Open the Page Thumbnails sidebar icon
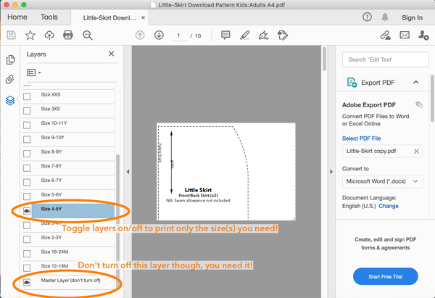Screen dimensions: 435x298 pyautogui.click(x=10, y=60)
